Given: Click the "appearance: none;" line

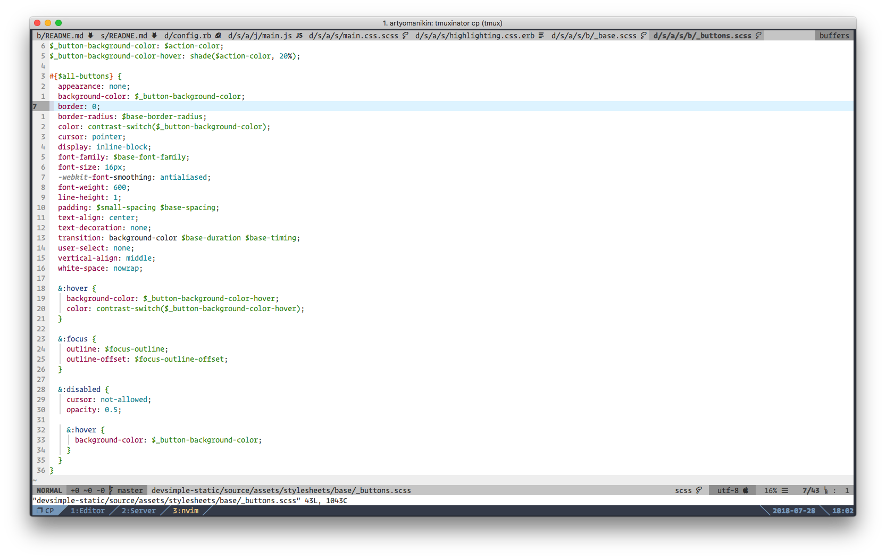Looking at the screenshot, I should (94, 86).
